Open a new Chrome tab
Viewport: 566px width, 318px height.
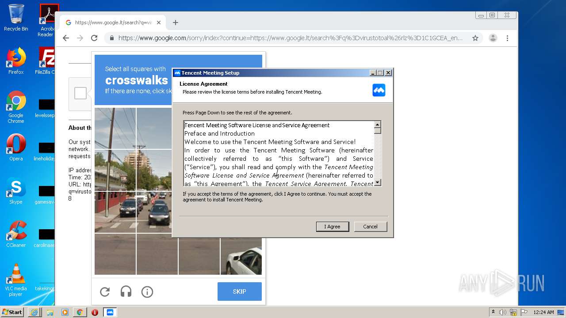(176, 23)
